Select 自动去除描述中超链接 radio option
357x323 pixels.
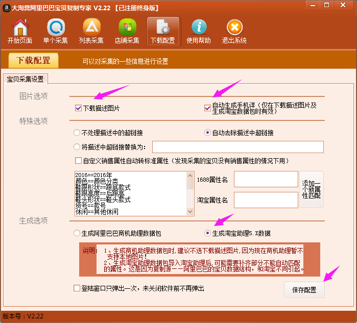[x=207, y=133]
